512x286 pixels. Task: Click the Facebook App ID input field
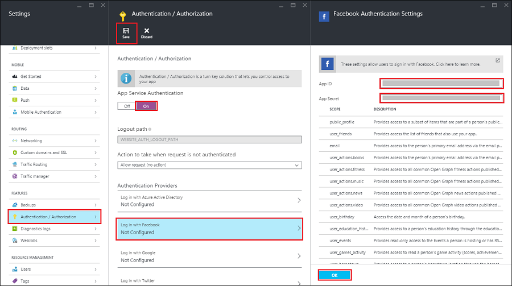pos(441,84)
